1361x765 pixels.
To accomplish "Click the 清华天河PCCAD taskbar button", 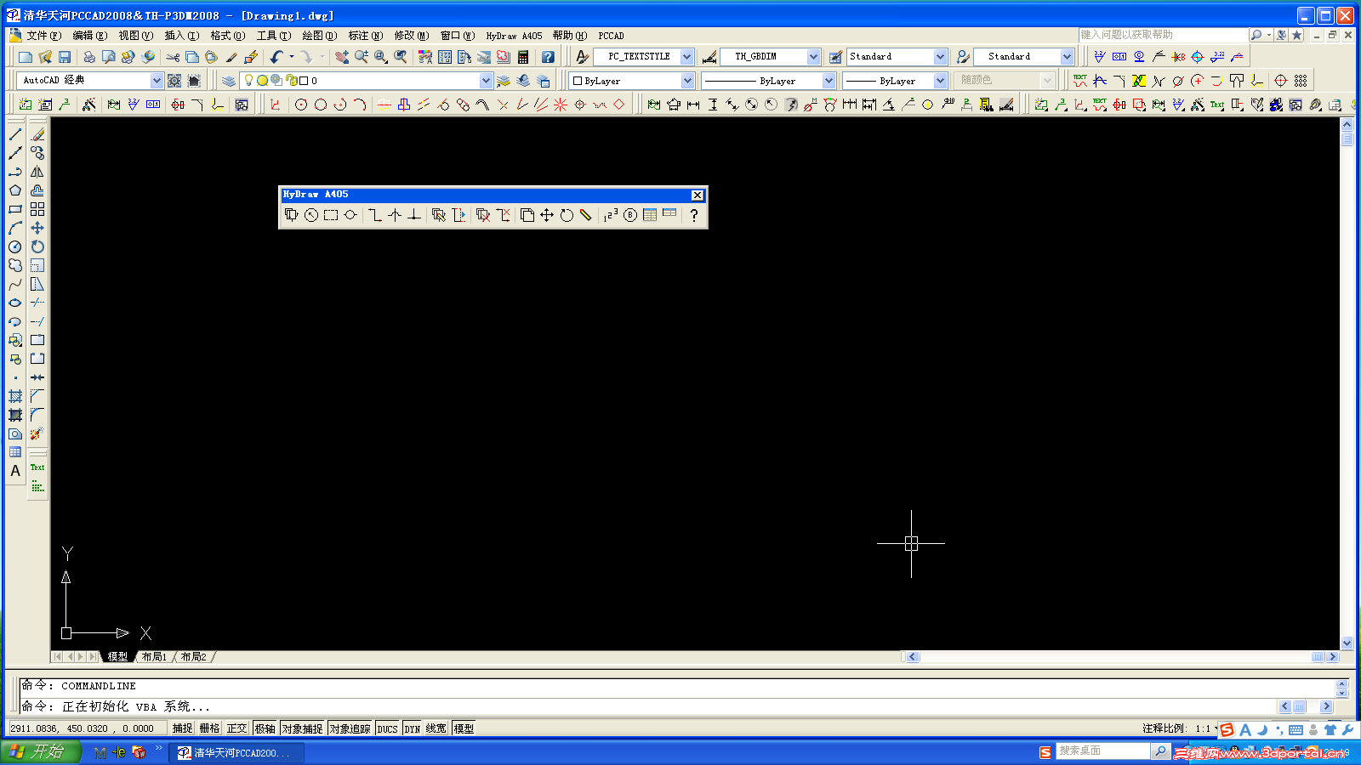I will 236,753.
